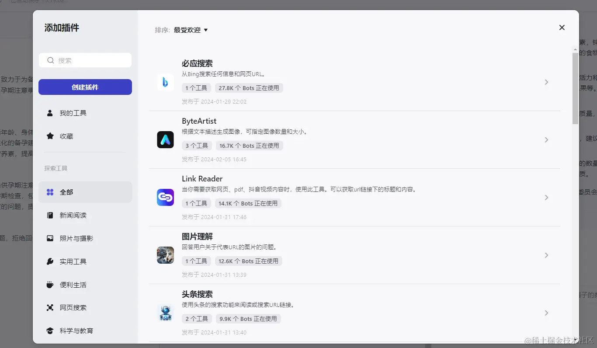This screenshot has width=597, height=348.
Task: Click the magnifier icon in search box
Action: click(51, 60)
